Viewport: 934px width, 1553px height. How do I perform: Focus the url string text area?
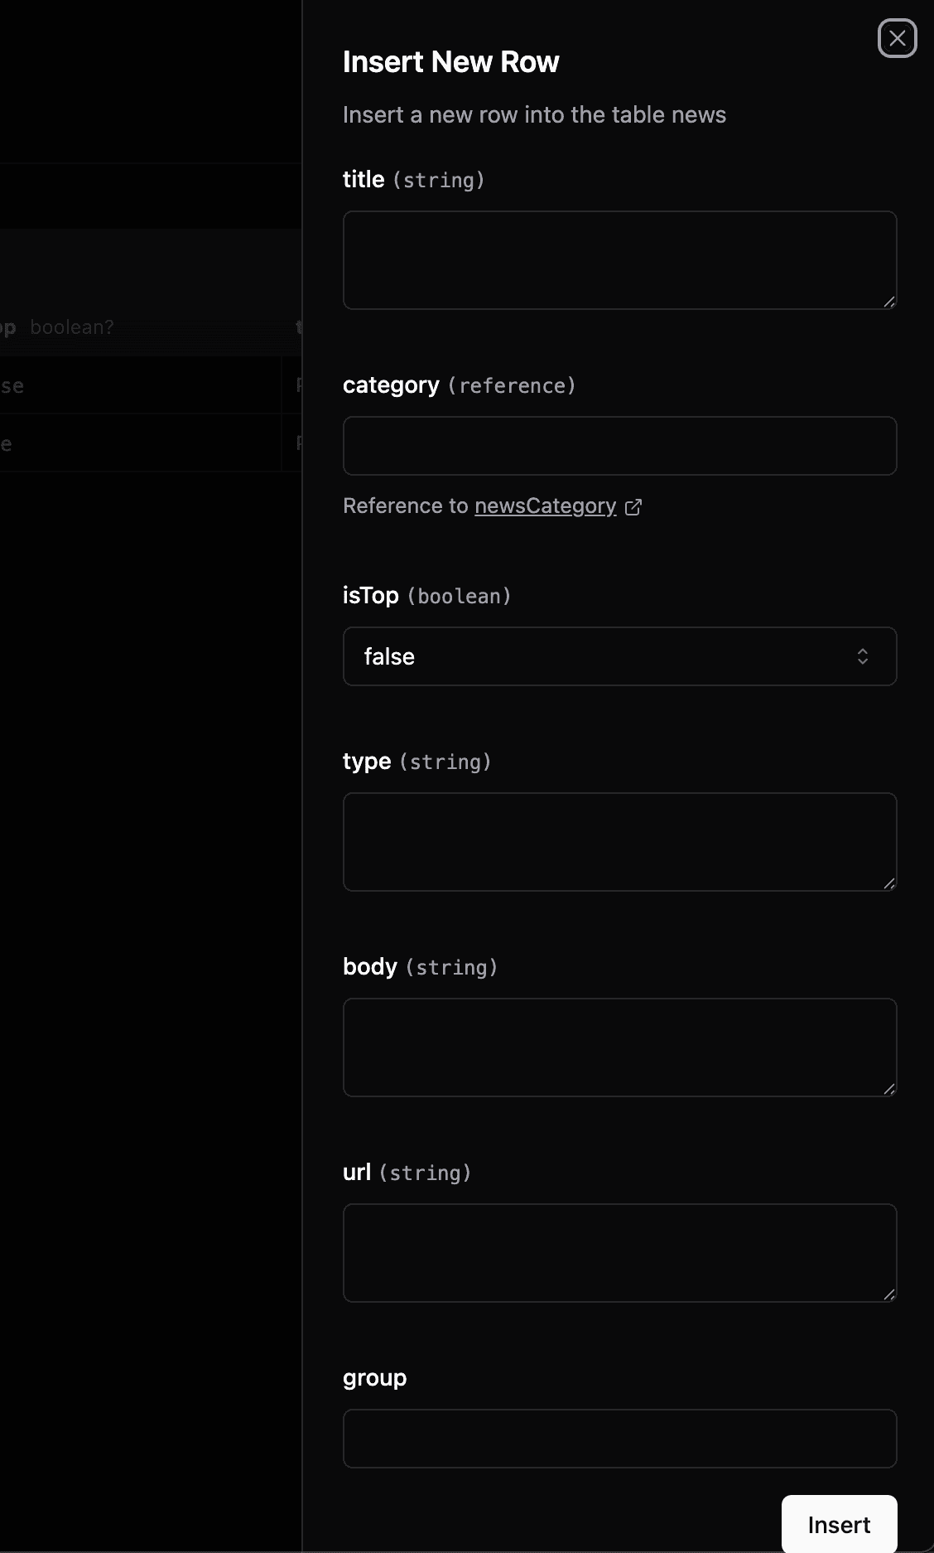pos(619,1253)
